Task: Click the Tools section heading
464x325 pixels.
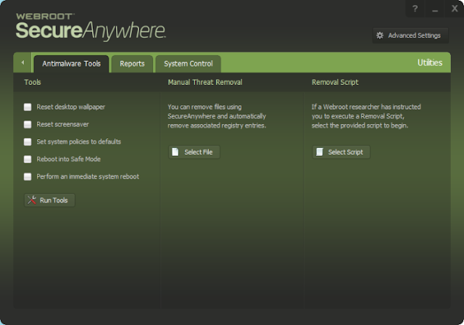Action: click(x=33, y=82)
